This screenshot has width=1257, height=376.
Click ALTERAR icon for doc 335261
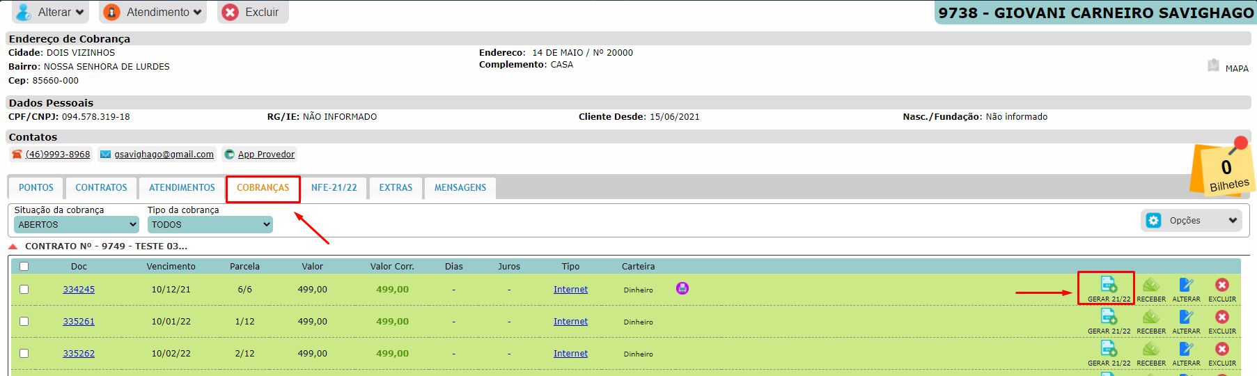(x=1186, y=316)
